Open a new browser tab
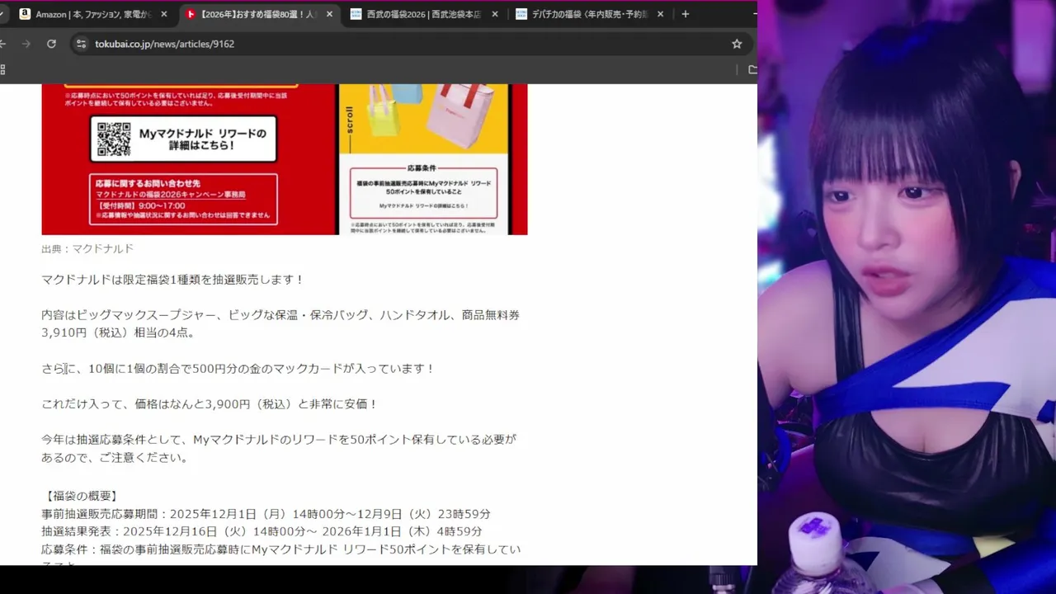This screenshot has width=1056, height=594. [686, 14]
